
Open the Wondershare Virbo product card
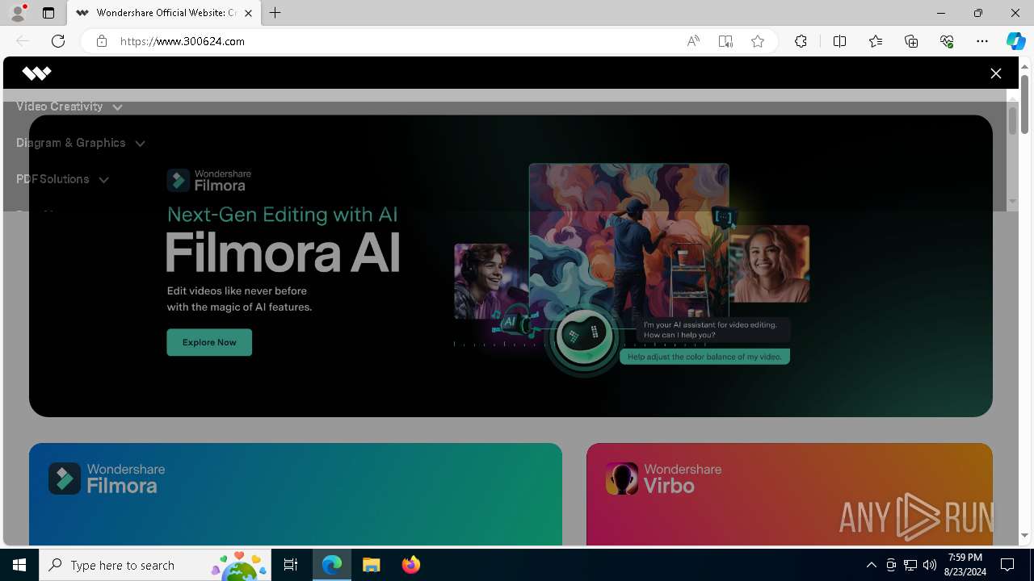tap(789, 494)
